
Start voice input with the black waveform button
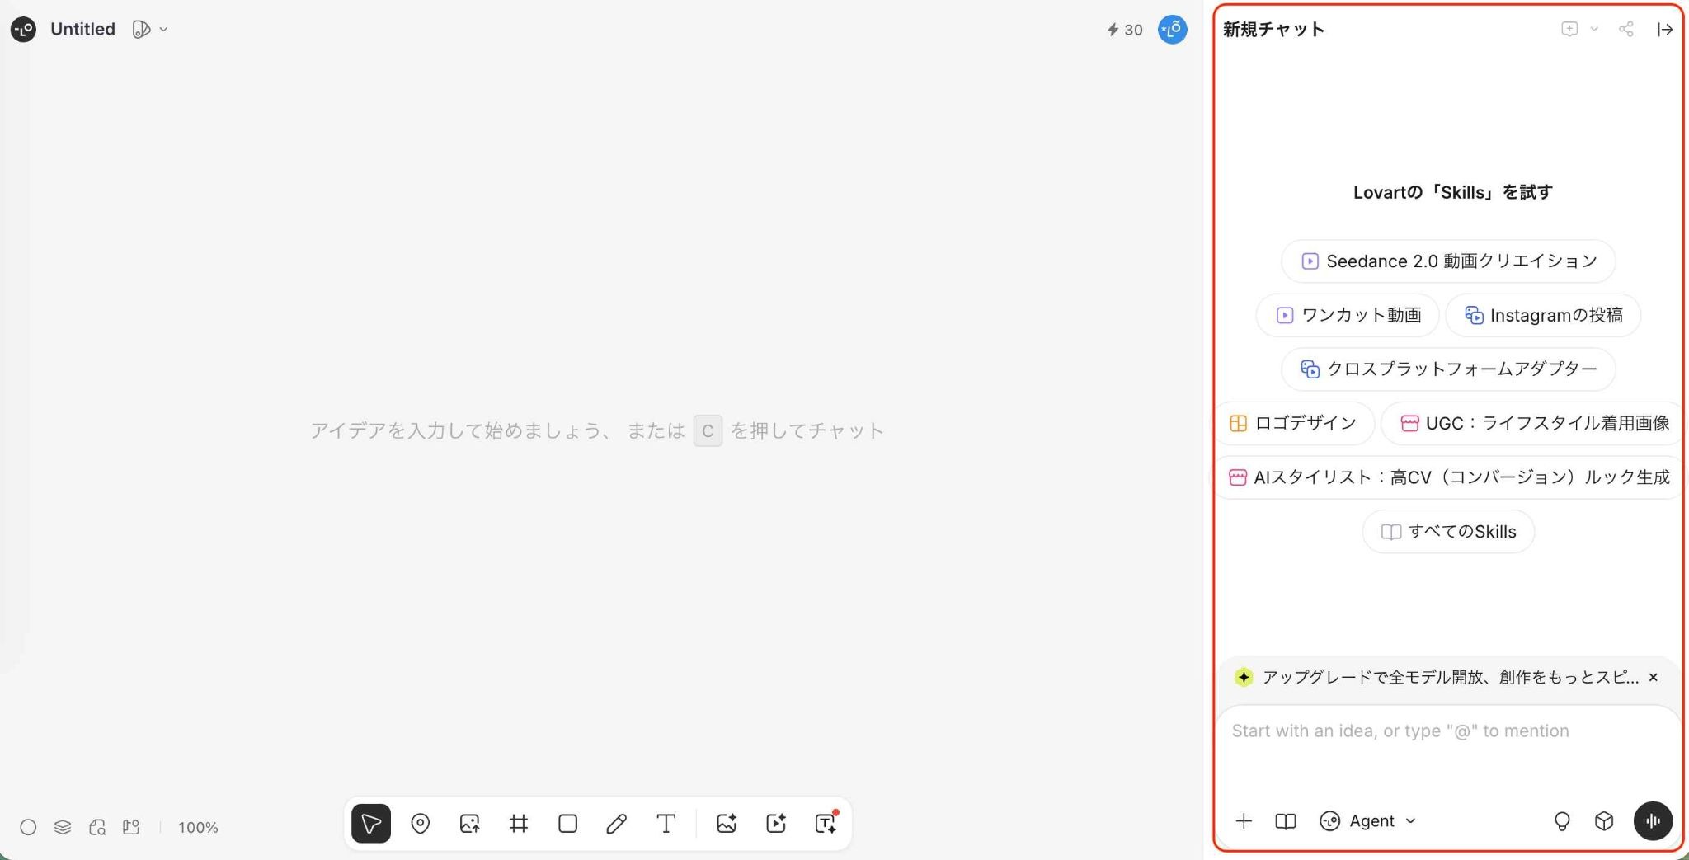(1653, 821)
